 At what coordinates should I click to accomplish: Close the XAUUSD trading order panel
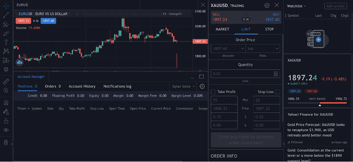click(x=277, y=5)
